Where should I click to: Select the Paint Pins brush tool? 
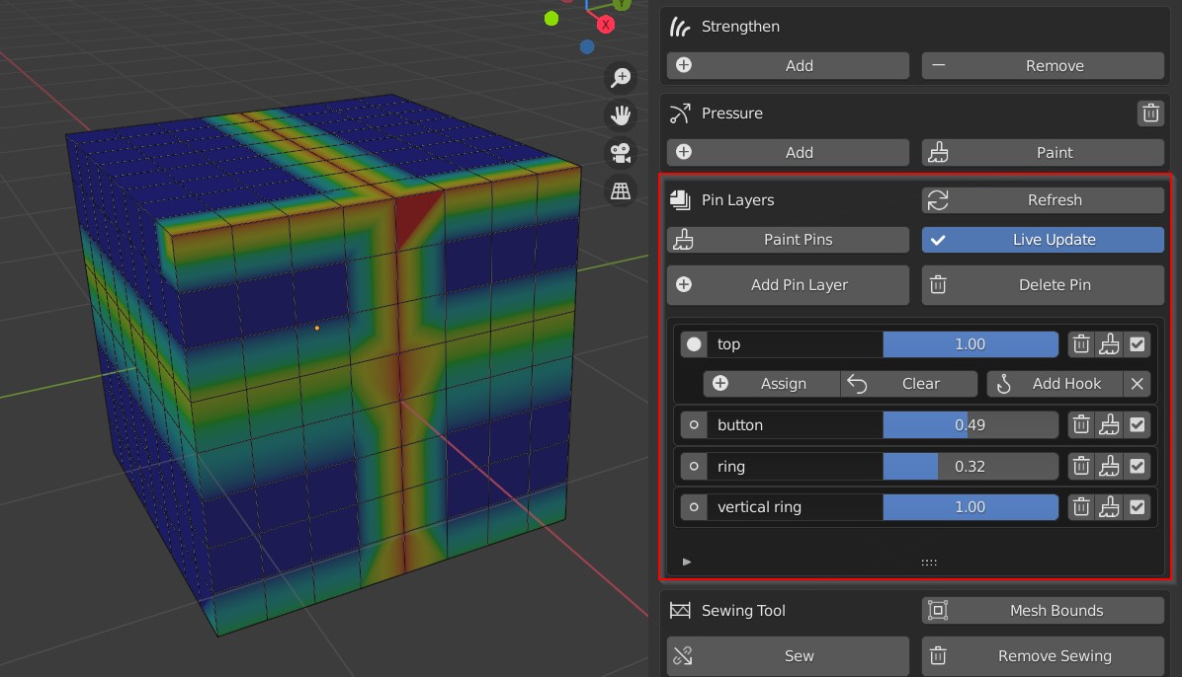click(x=788, y=239)
